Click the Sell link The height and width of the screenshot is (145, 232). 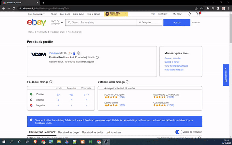pos(153,14)
